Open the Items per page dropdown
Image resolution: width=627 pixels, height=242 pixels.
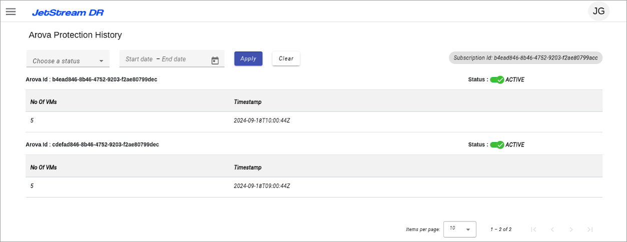click(459, 229)
